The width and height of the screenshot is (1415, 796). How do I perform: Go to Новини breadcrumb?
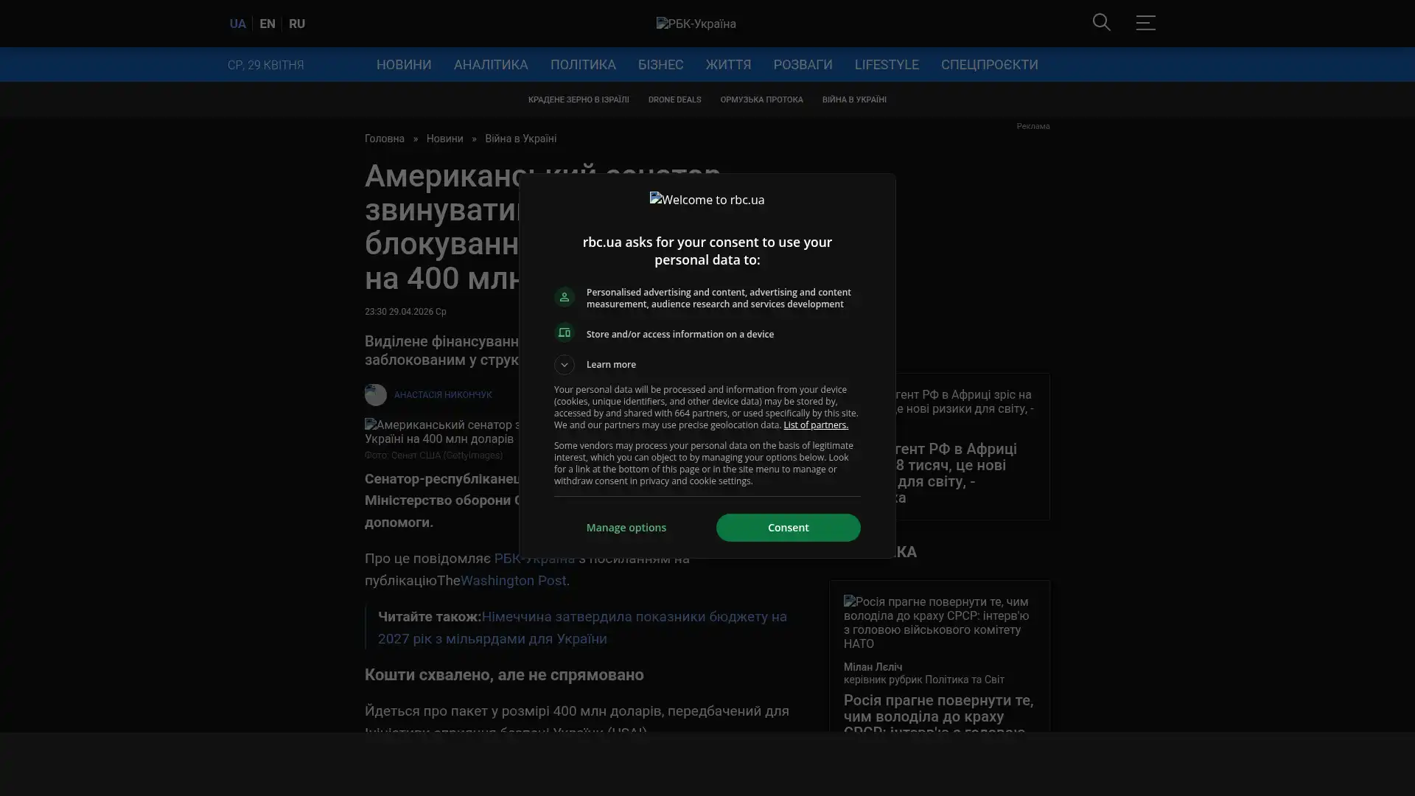pos(444,139)
